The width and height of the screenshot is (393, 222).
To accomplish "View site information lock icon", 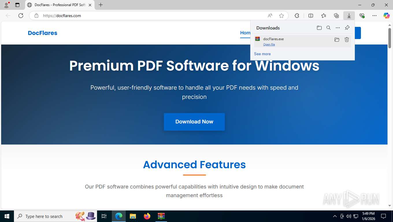I will click(36, 16).
